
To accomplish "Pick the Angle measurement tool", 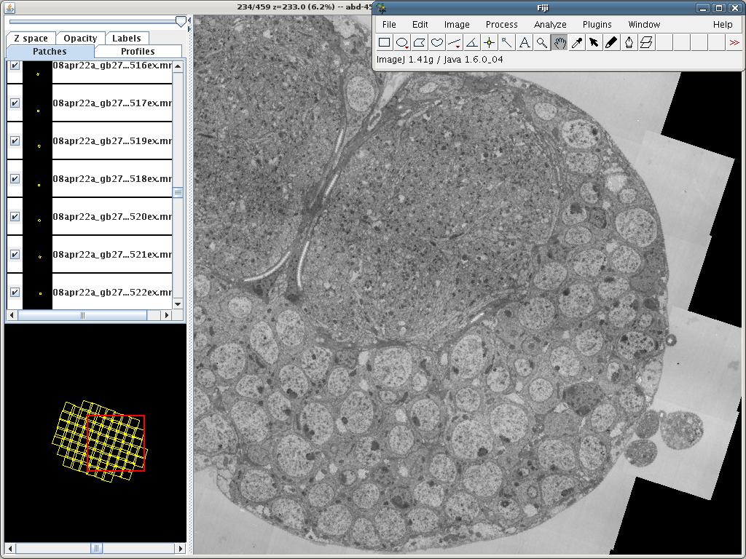I will point(471,43).
